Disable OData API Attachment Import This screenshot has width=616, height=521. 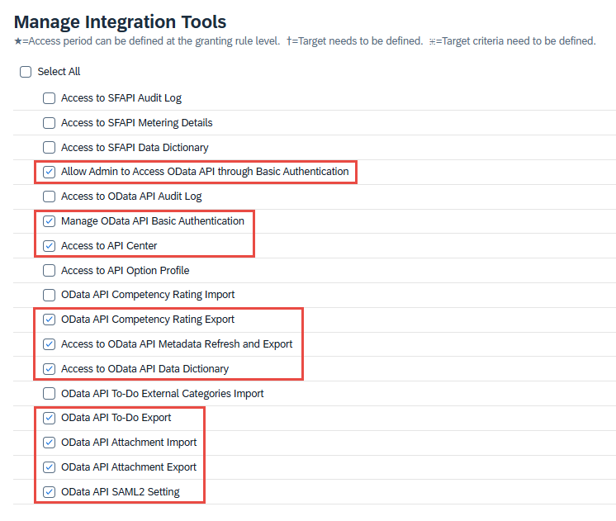(x=49, y=443)
